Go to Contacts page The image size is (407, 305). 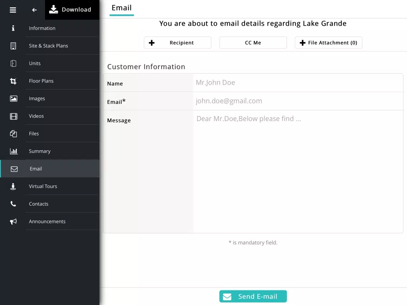tap(50, 204)
